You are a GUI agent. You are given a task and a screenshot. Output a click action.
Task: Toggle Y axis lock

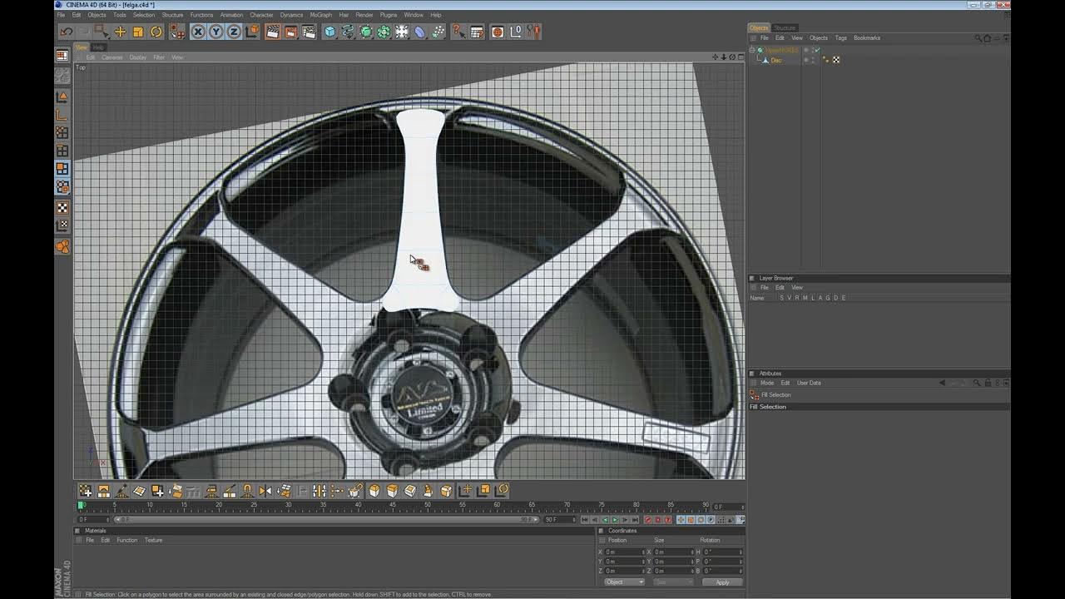pos(216,32)
